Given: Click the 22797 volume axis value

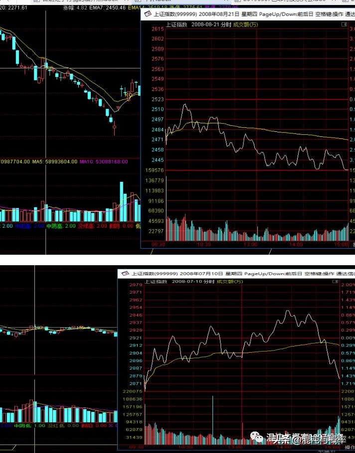Looking at the screenshot, I should pos(157,231).
